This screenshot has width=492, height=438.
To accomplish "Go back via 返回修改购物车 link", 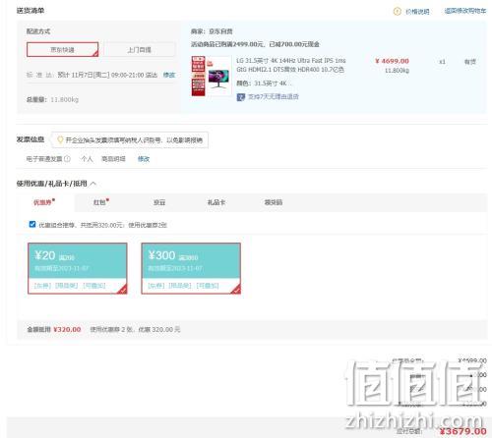I will (465, 11).
